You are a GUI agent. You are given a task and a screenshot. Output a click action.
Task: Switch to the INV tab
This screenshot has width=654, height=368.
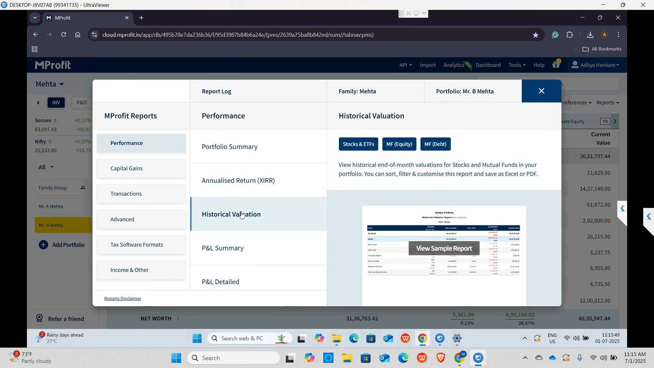tap(56, 103)
